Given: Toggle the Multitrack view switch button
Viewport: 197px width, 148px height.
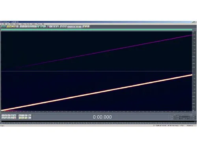Looking at the screenshot, I should click(x=3, y=26).
